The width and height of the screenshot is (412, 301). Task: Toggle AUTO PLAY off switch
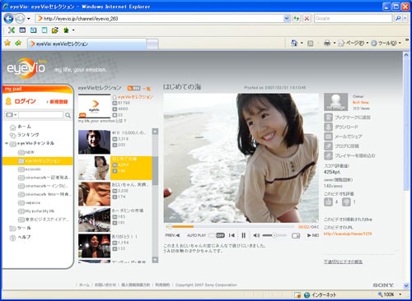(x=217, y=235)
